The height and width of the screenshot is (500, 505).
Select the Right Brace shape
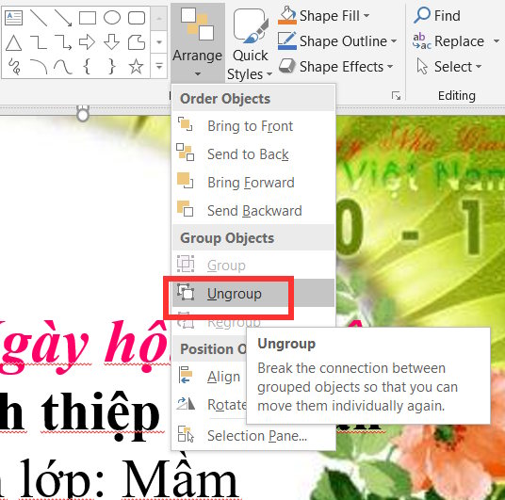[112, 67]
